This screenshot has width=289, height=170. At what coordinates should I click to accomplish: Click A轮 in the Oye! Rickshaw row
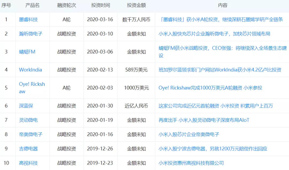tap(67, 88)
